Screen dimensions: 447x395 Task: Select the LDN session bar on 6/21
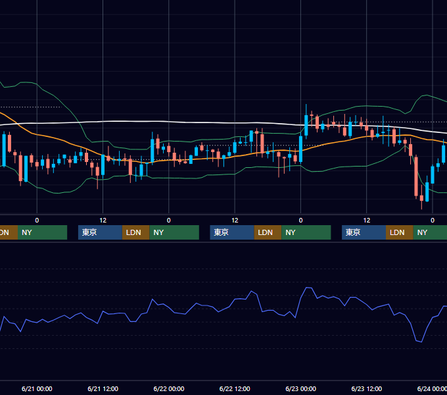[135, 232]
